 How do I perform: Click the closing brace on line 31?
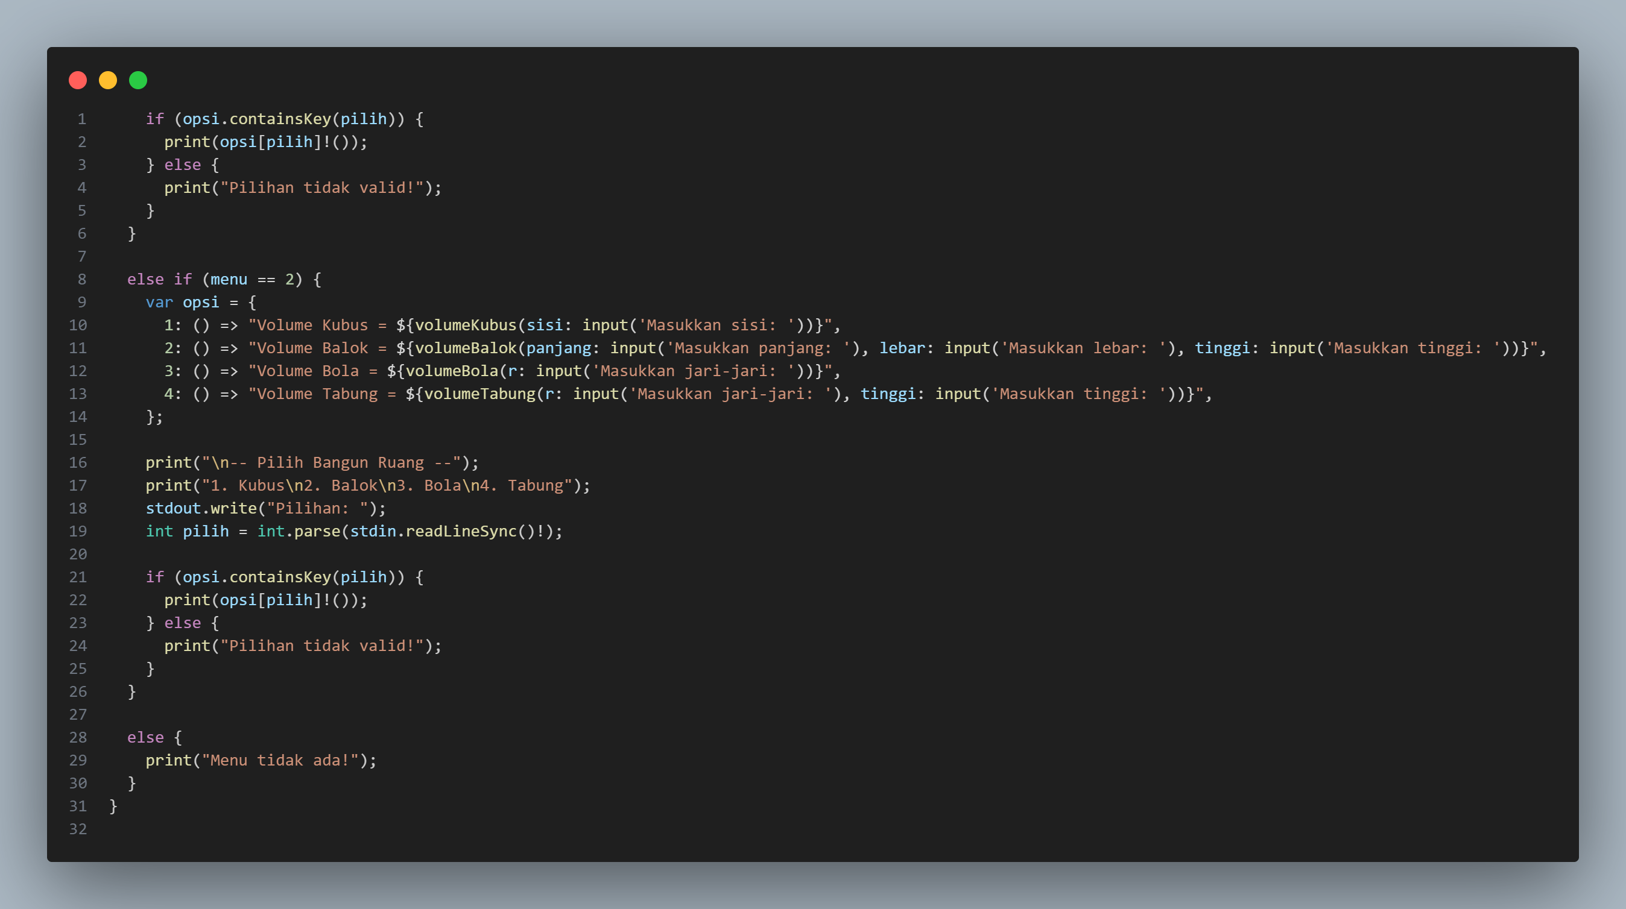113,806
